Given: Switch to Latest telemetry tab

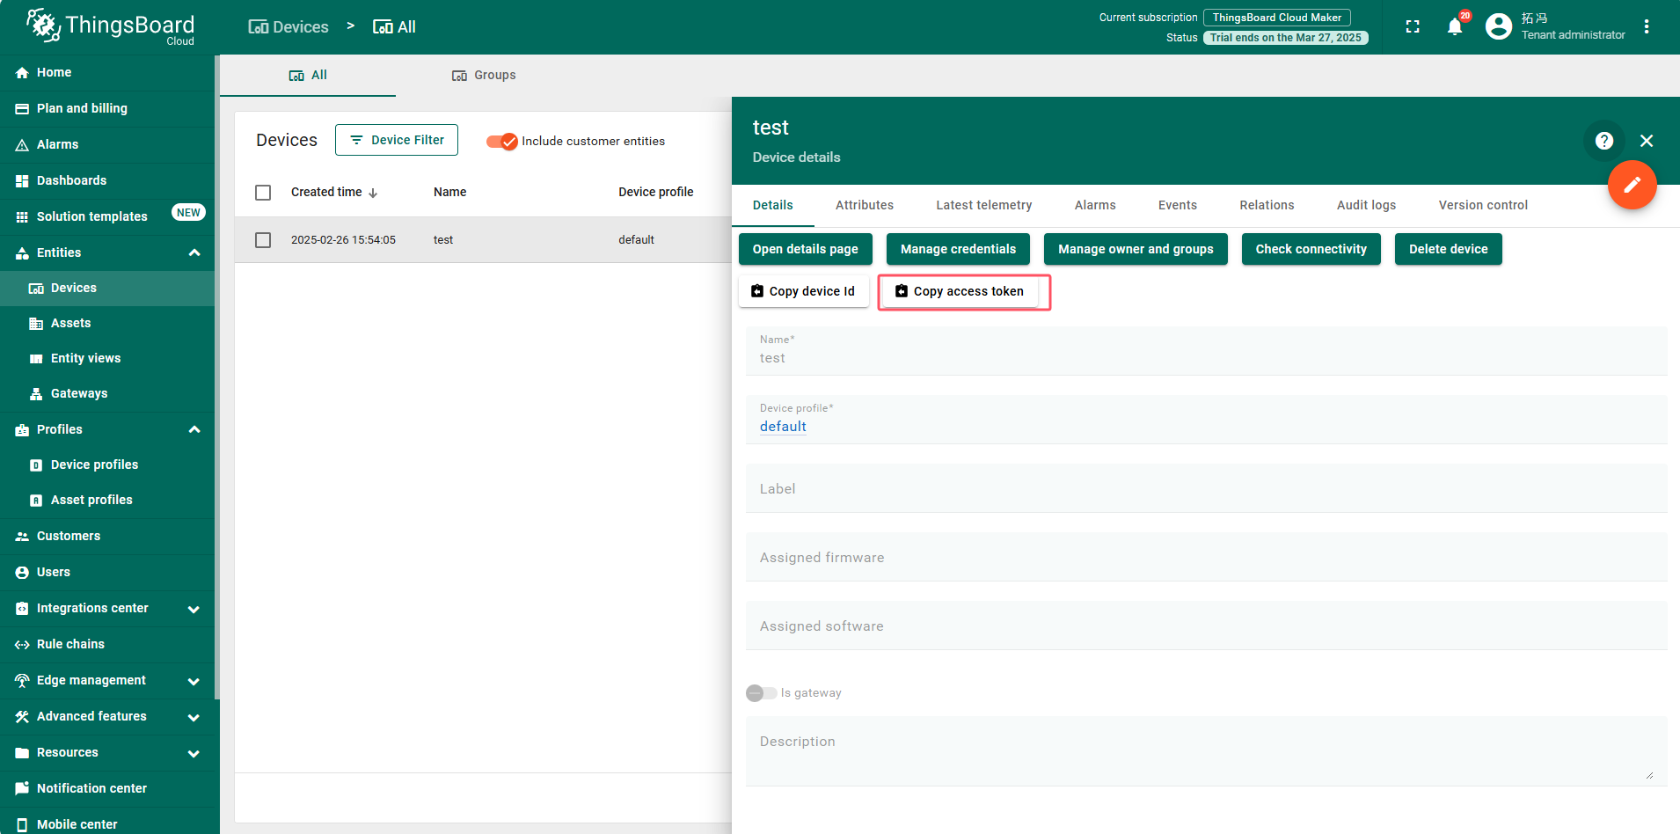Looking at the screenshot, I should 984,205.
